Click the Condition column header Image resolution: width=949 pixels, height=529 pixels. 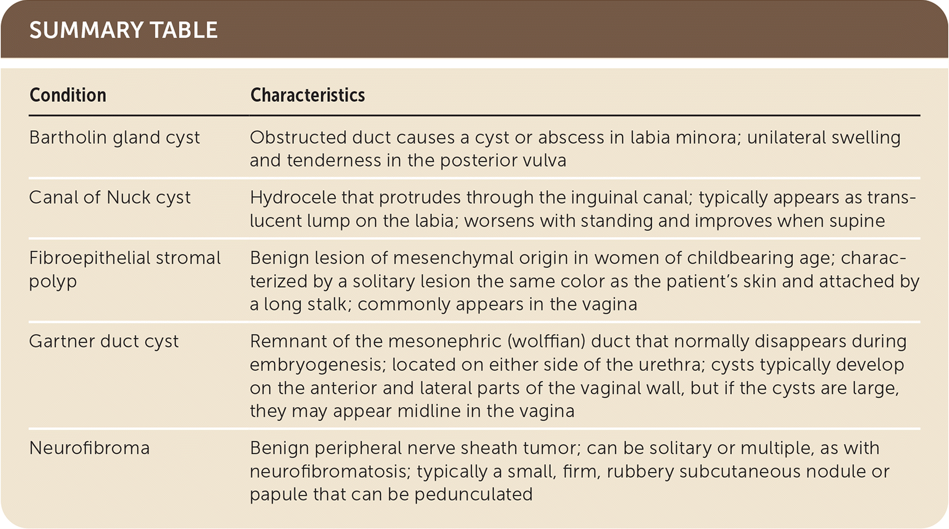point(68,95)
